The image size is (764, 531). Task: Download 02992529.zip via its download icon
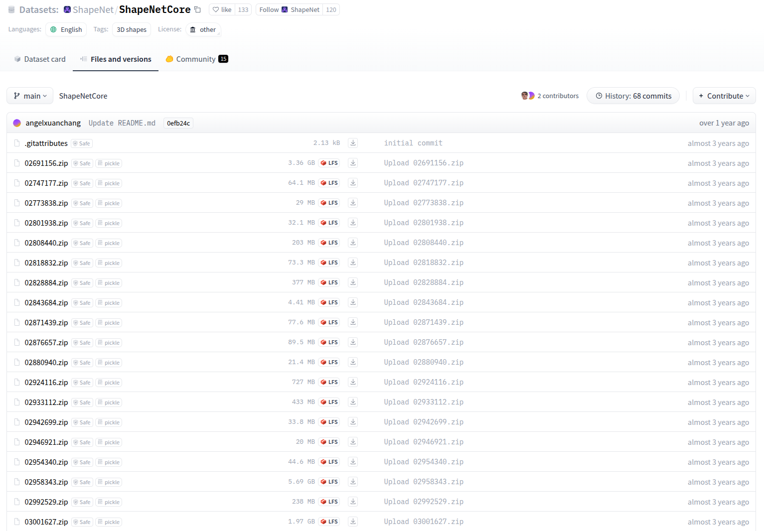coord(353,502)
